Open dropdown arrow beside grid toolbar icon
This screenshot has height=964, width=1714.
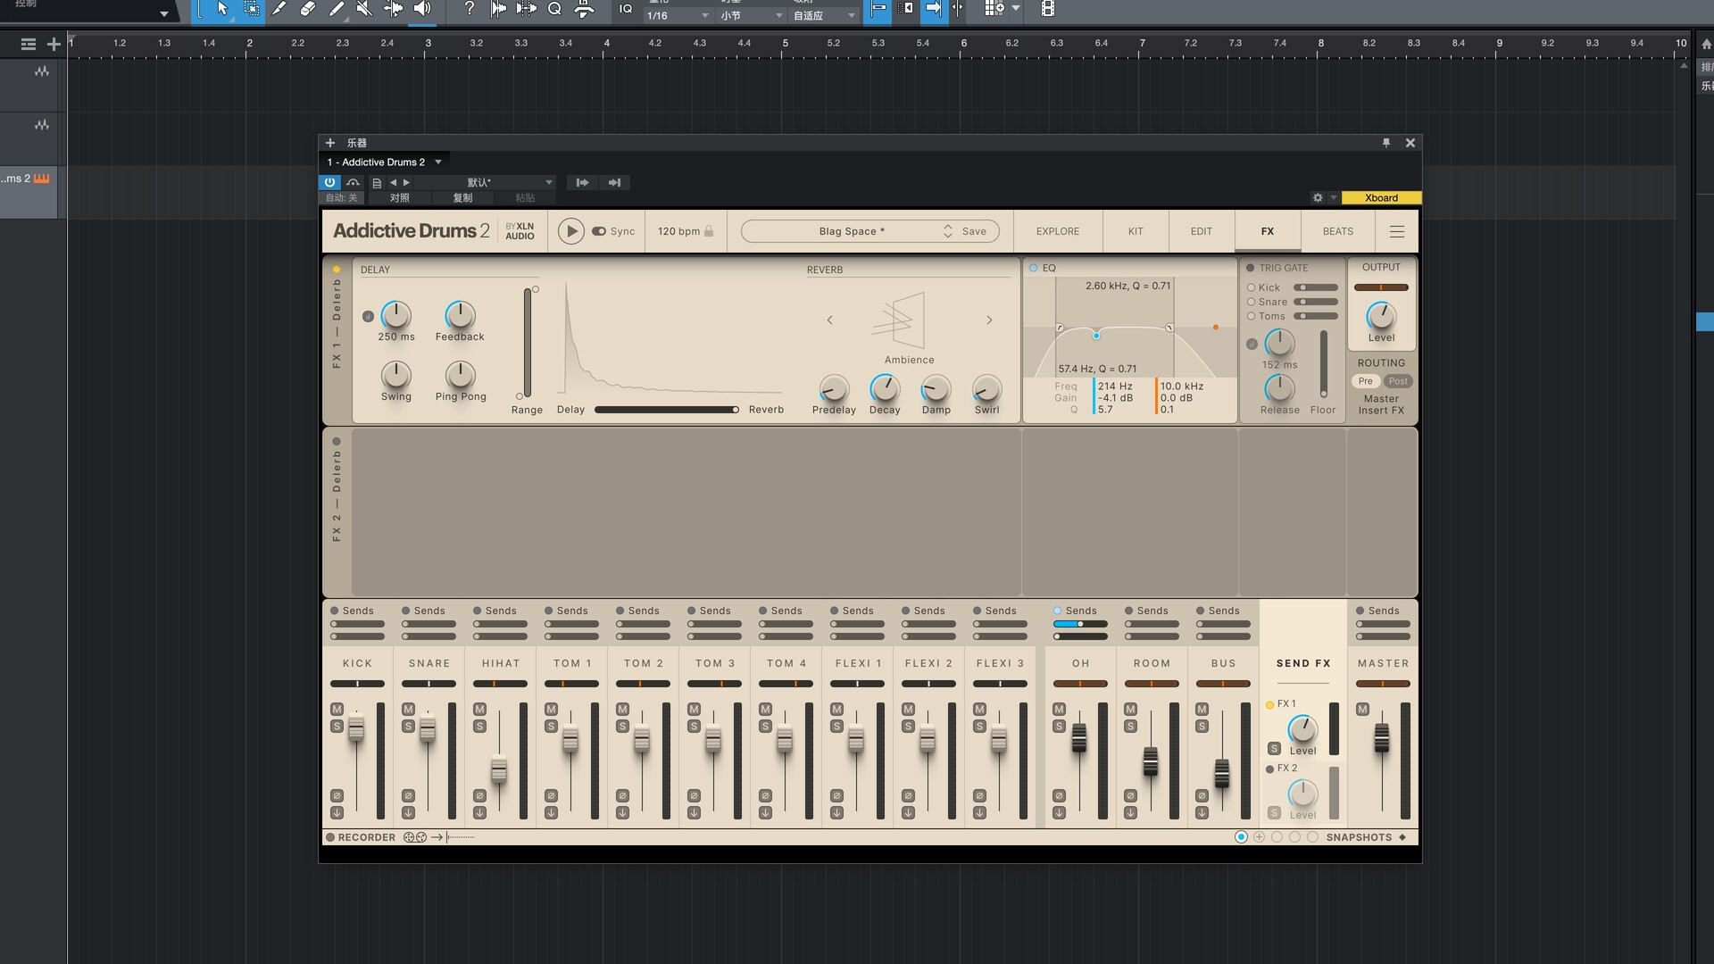point(1015,8)
